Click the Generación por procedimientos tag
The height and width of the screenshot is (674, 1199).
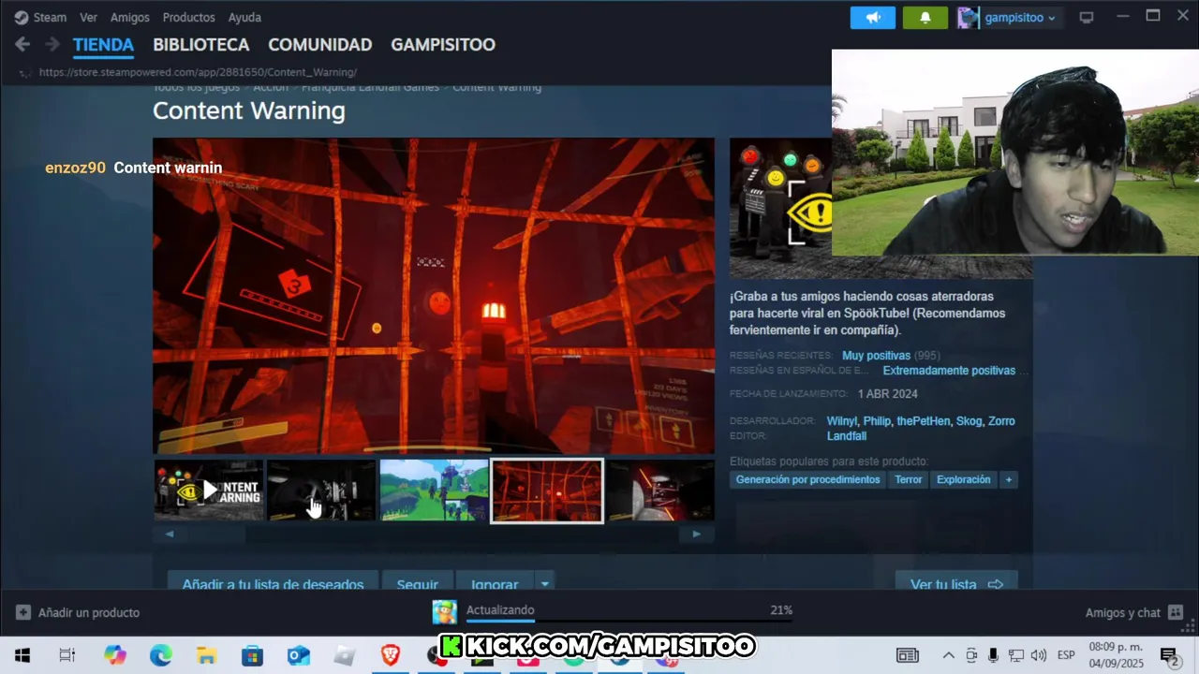(x=807, y=479)
